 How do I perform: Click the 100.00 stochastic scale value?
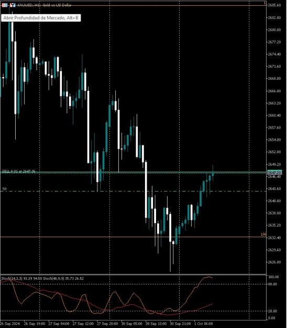273,277
